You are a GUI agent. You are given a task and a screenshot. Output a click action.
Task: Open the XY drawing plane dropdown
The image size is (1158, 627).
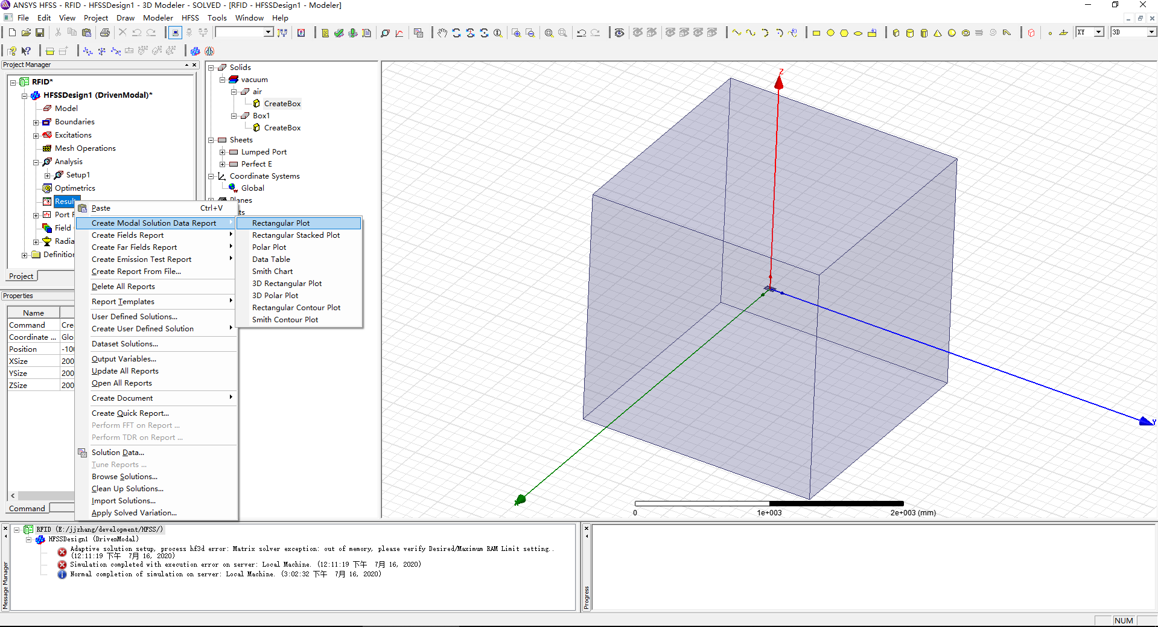point(1098,32)
